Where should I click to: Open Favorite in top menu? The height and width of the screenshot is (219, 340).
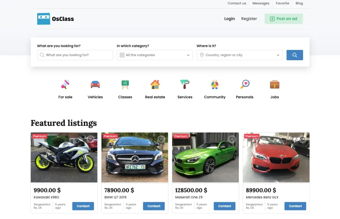click(x=282, y=3)
